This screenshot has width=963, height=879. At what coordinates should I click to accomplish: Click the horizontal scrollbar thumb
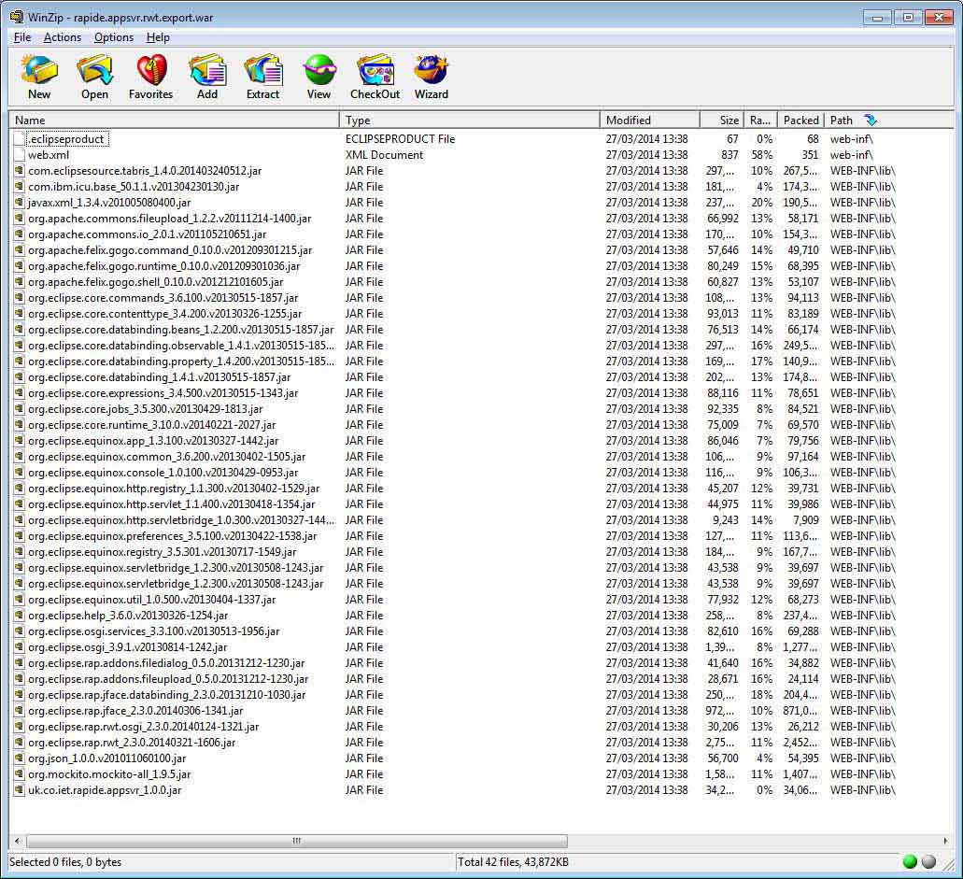297,841
